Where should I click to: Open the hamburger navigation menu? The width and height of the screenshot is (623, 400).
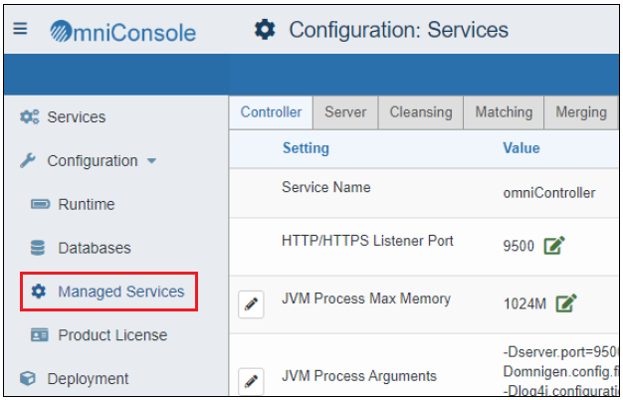point(20,29)
